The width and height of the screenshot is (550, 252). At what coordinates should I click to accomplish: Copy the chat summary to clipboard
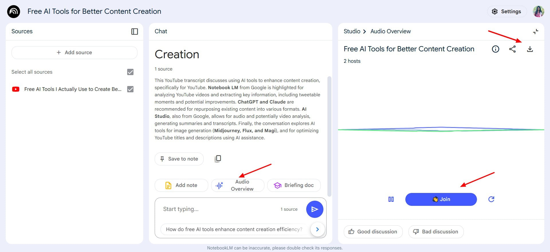coord(218,159)
